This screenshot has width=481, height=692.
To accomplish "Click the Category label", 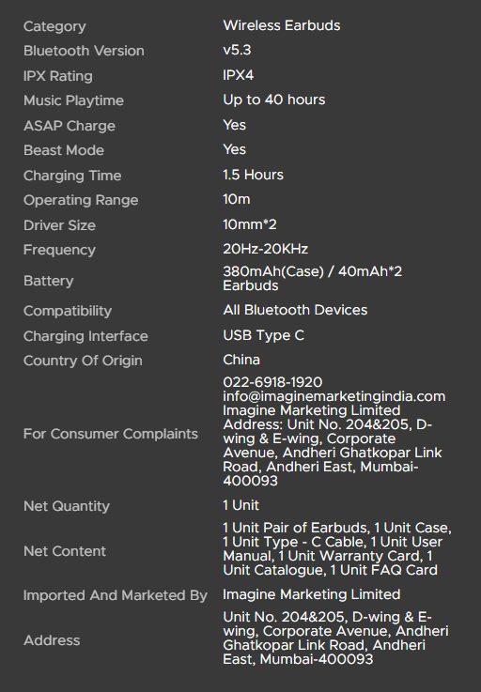I will coord(54,26).
